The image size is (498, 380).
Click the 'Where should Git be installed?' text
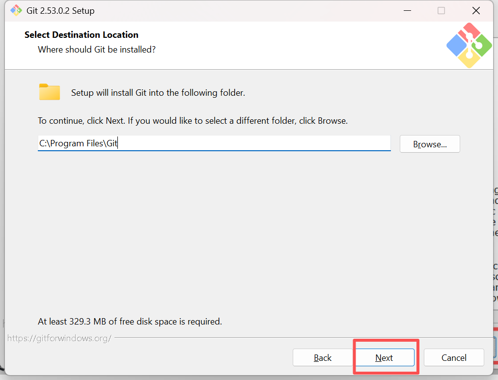click(97, 50)
